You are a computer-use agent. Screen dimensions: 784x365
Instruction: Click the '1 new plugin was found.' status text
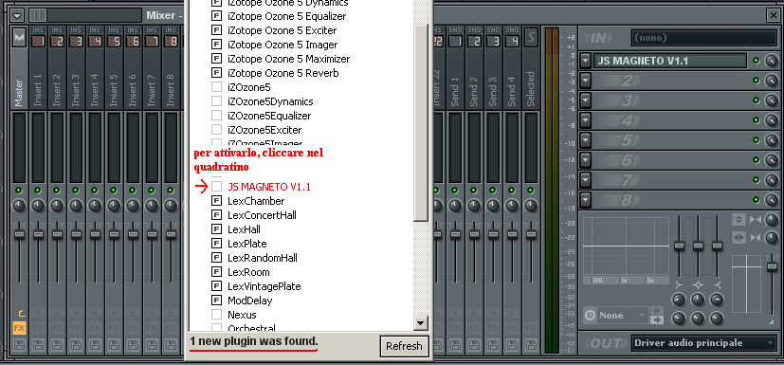253,341
